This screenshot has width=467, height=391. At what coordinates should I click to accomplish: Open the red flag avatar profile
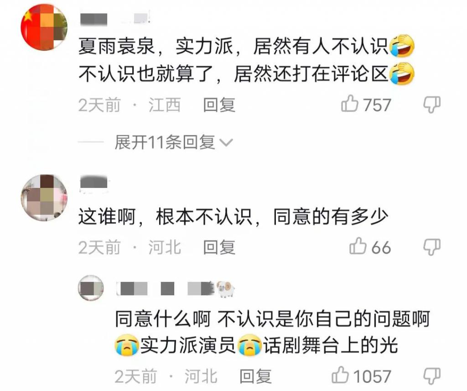(44, 27)
